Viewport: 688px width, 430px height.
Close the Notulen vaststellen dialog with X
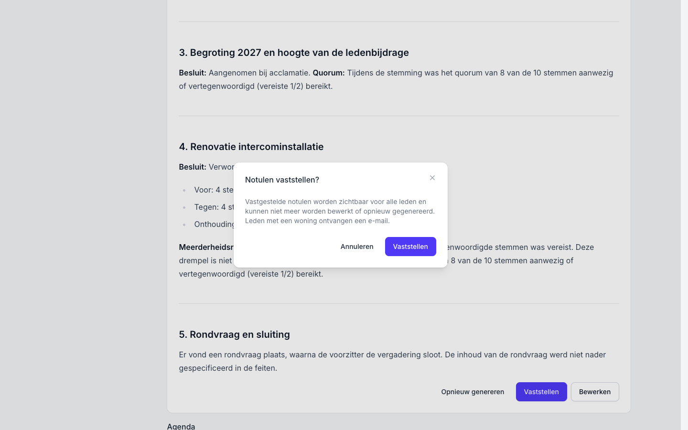(432, 178)
